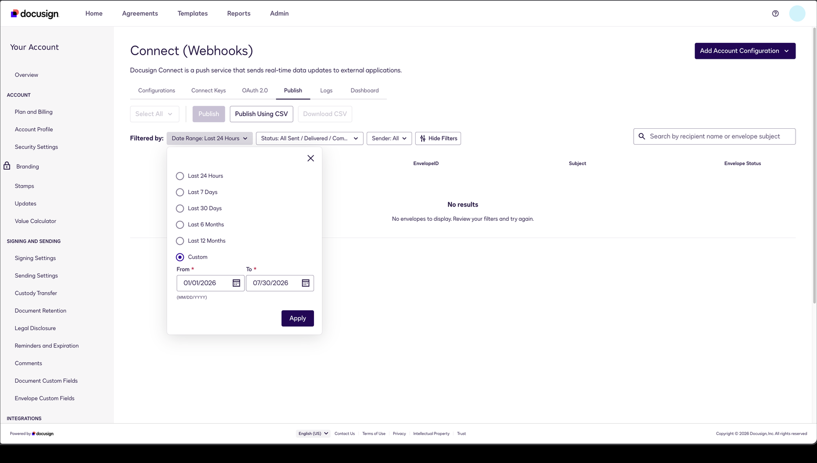Open the Reports menu

239,14
